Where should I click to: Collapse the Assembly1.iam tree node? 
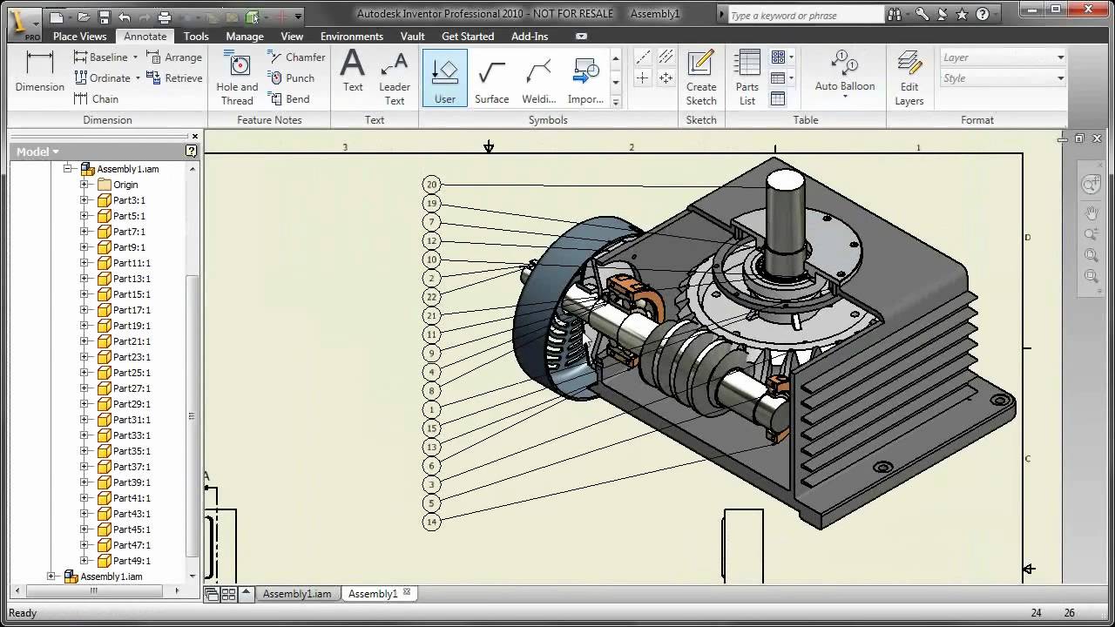pos(68,169)
